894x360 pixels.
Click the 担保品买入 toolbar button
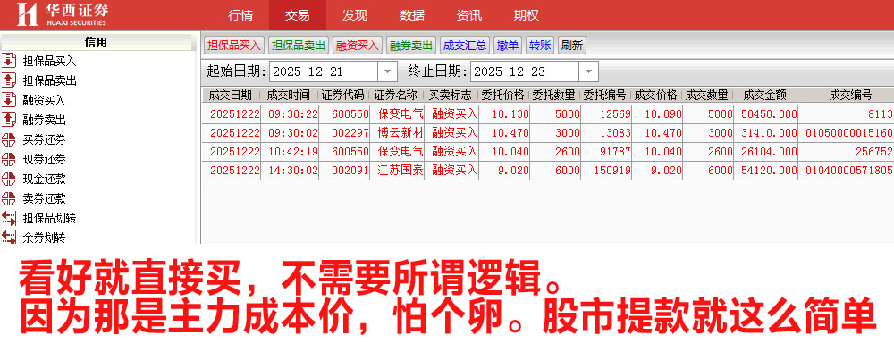click(233, 46)
